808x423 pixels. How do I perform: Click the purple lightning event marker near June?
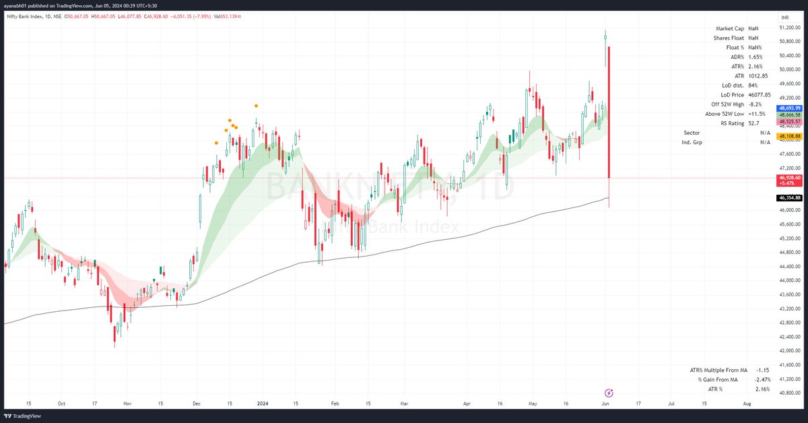pyautogui.click(x=609, y=393)
